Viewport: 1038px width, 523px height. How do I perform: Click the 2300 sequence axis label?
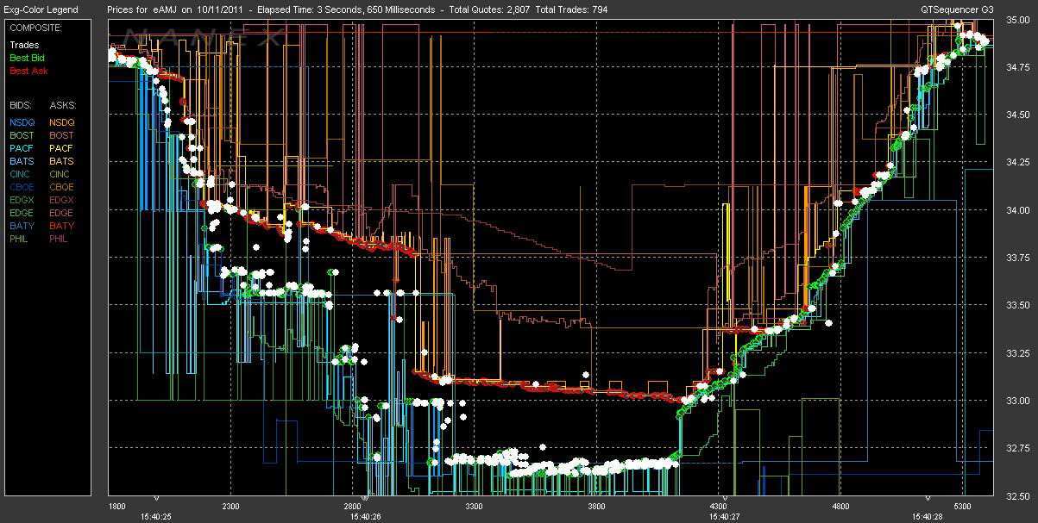(x=230, y=507)
